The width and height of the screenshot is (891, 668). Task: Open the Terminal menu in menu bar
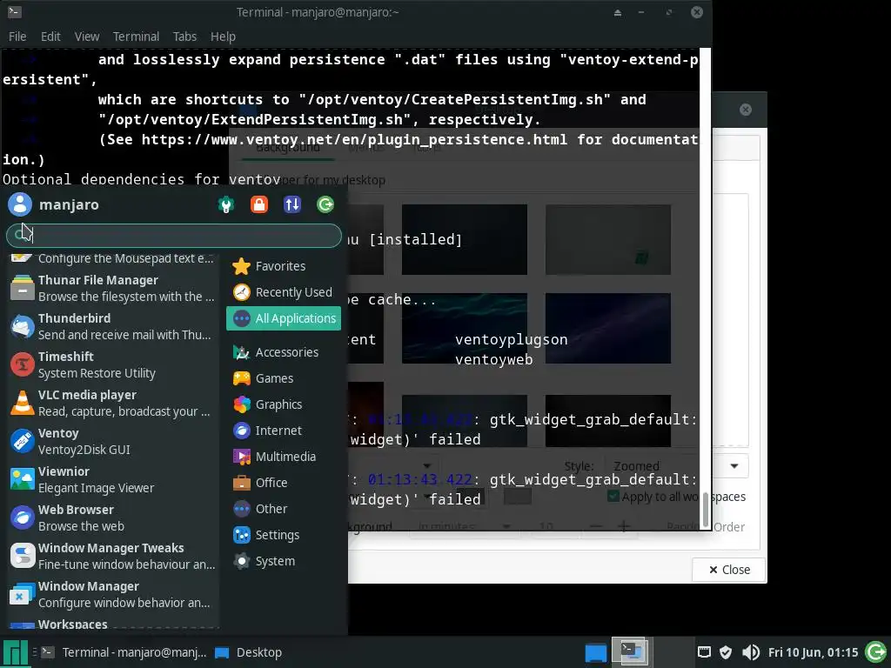click(136, 37)
